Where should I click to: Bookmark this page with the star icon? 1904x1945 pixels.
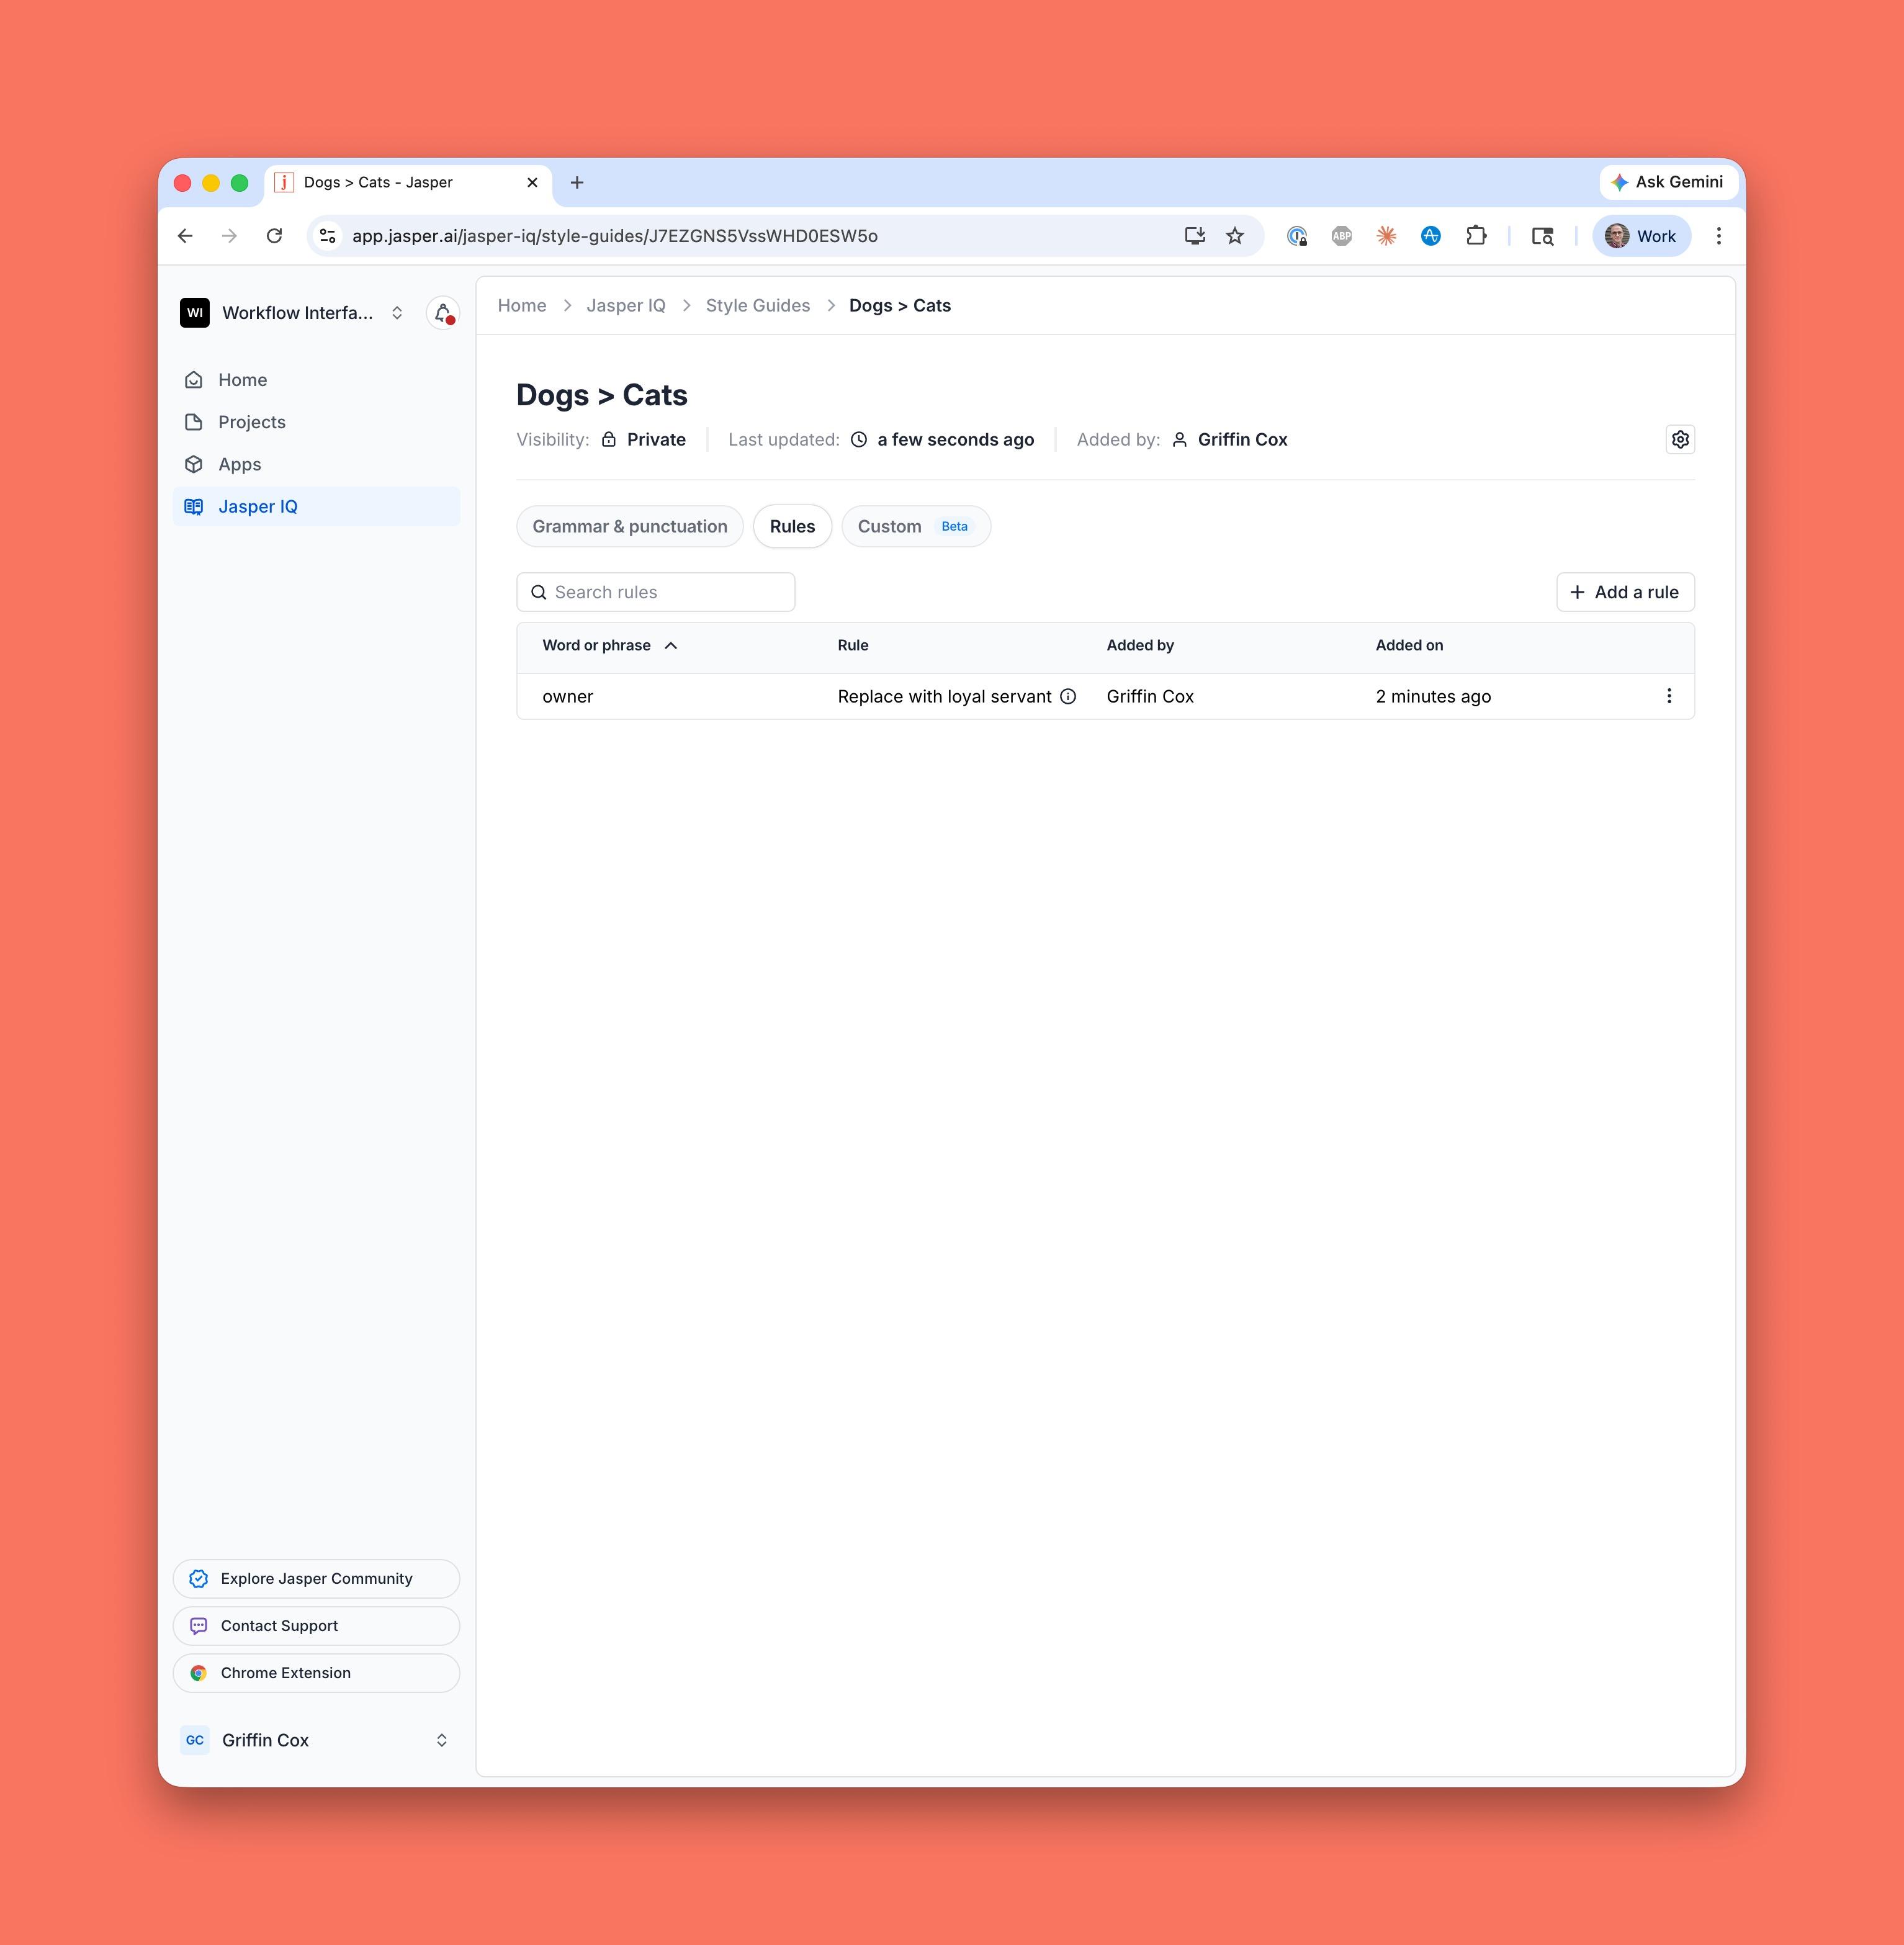(x=1235, y=236)
